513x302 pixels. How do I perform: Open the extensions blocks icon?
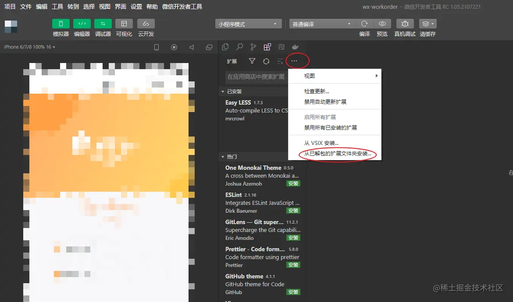(x=267, y=47)
